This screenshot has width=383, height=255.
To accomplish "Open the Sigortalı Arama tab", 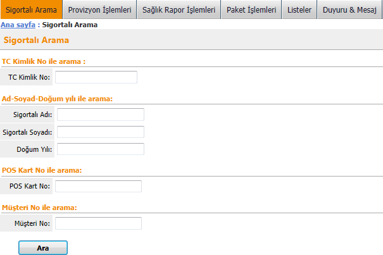I will [x=31, y=9].
